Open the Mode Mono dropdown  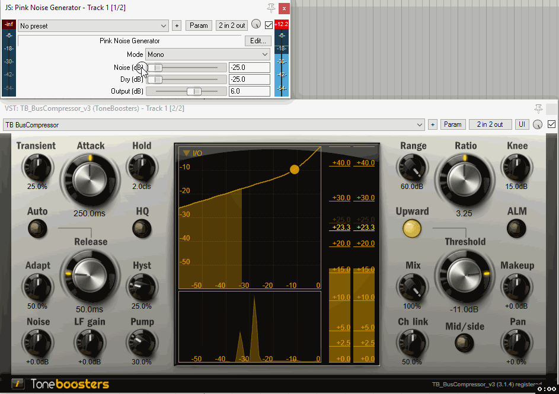(207, 54)
